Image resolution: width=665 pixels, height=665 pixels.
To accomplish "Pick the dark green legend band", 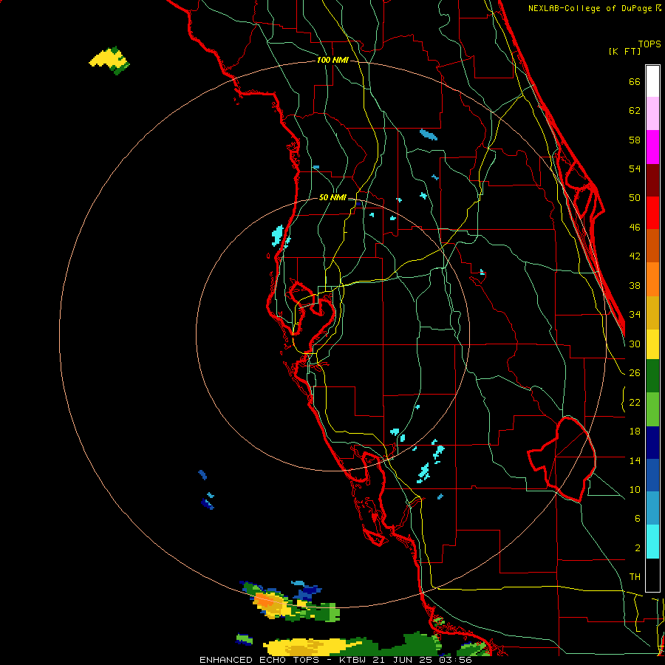I will [652, 376].
